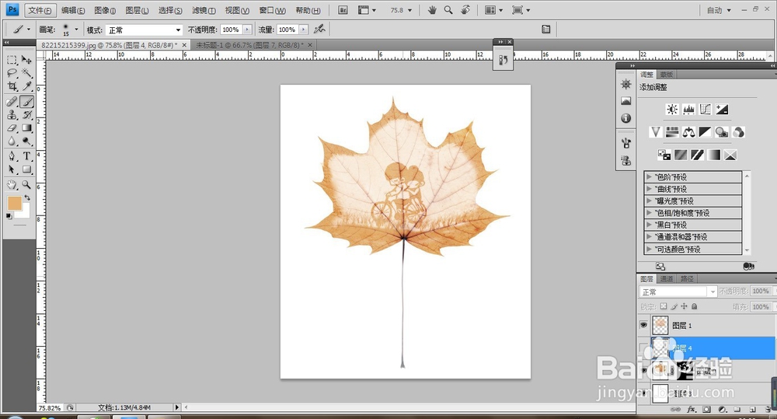Choose the Healing Brush tool
The image size is (777, 419).
12,102
